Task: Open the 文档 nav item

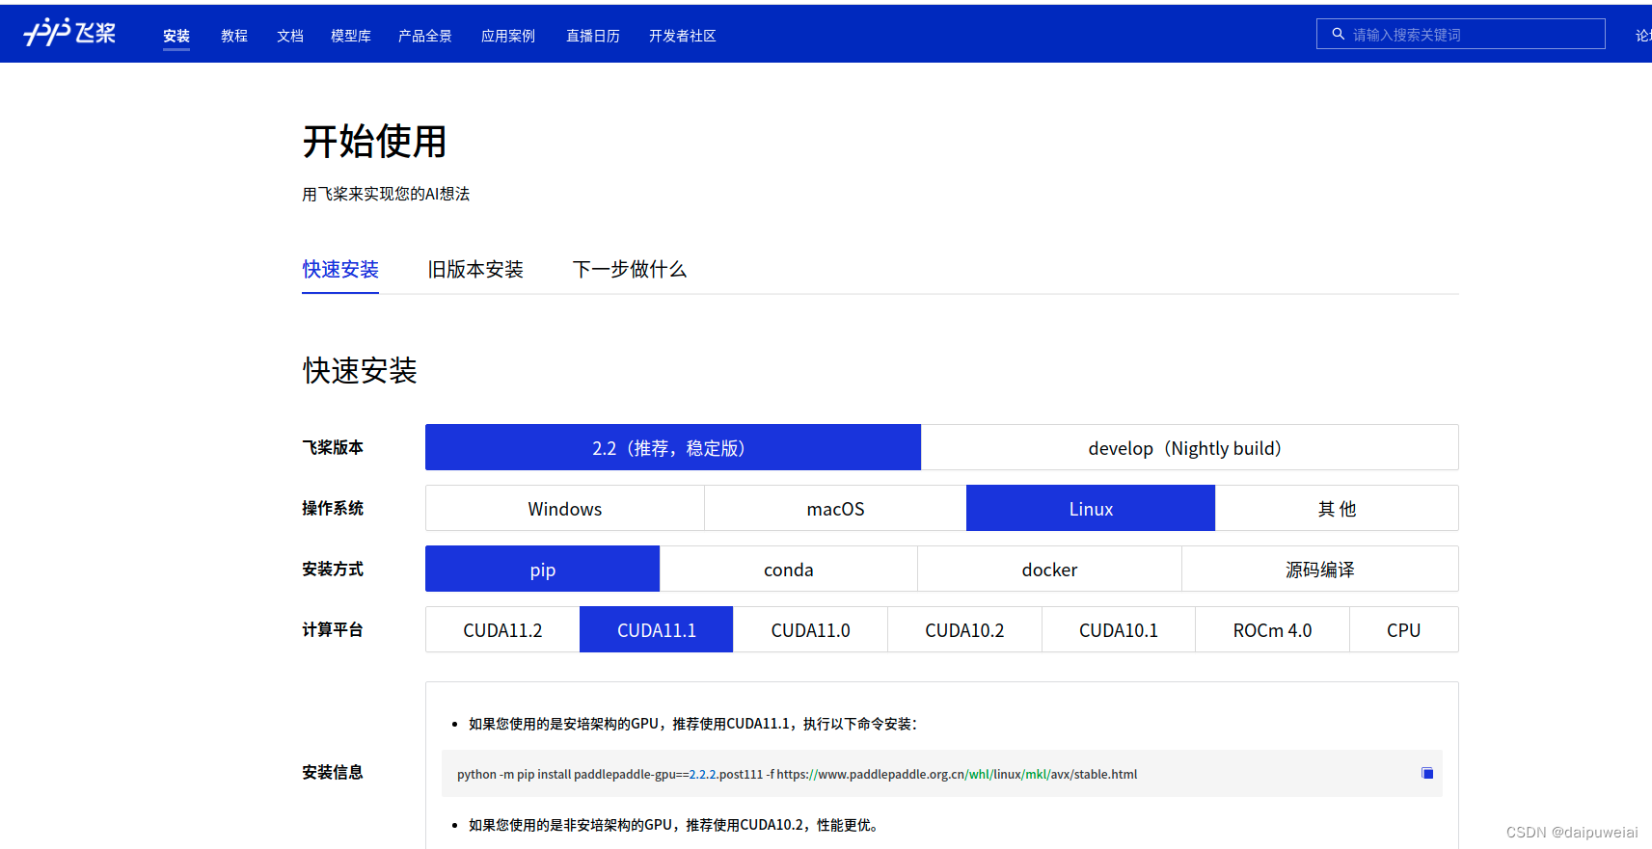Action: click(290, 36)
